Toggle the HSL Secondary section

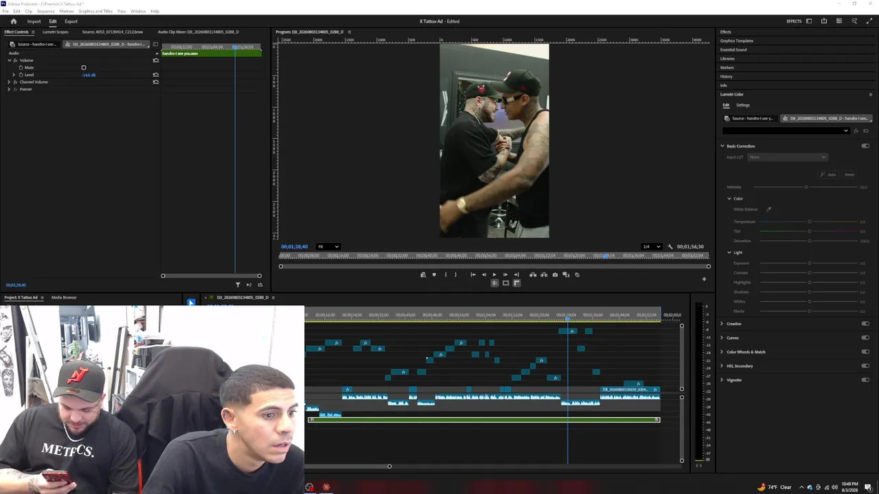pos(865,366)
